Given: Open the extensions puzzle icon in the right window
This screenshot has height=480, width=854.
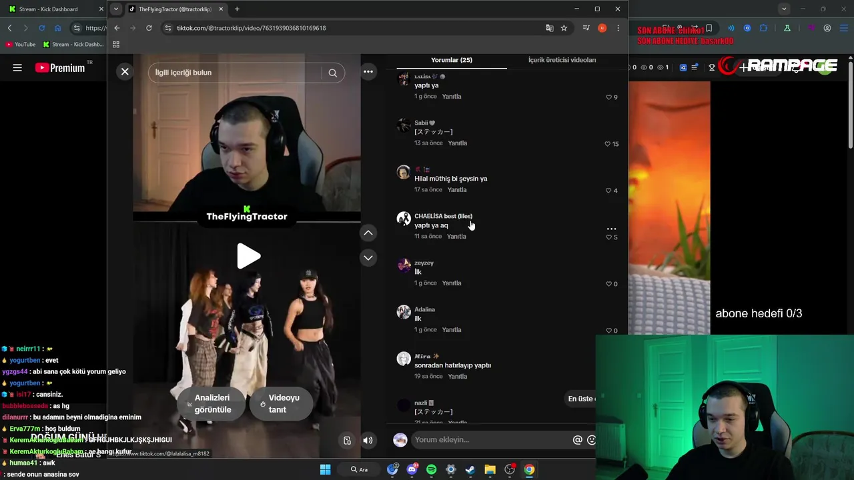Looking at the screenshot, I should coord(763,28).
